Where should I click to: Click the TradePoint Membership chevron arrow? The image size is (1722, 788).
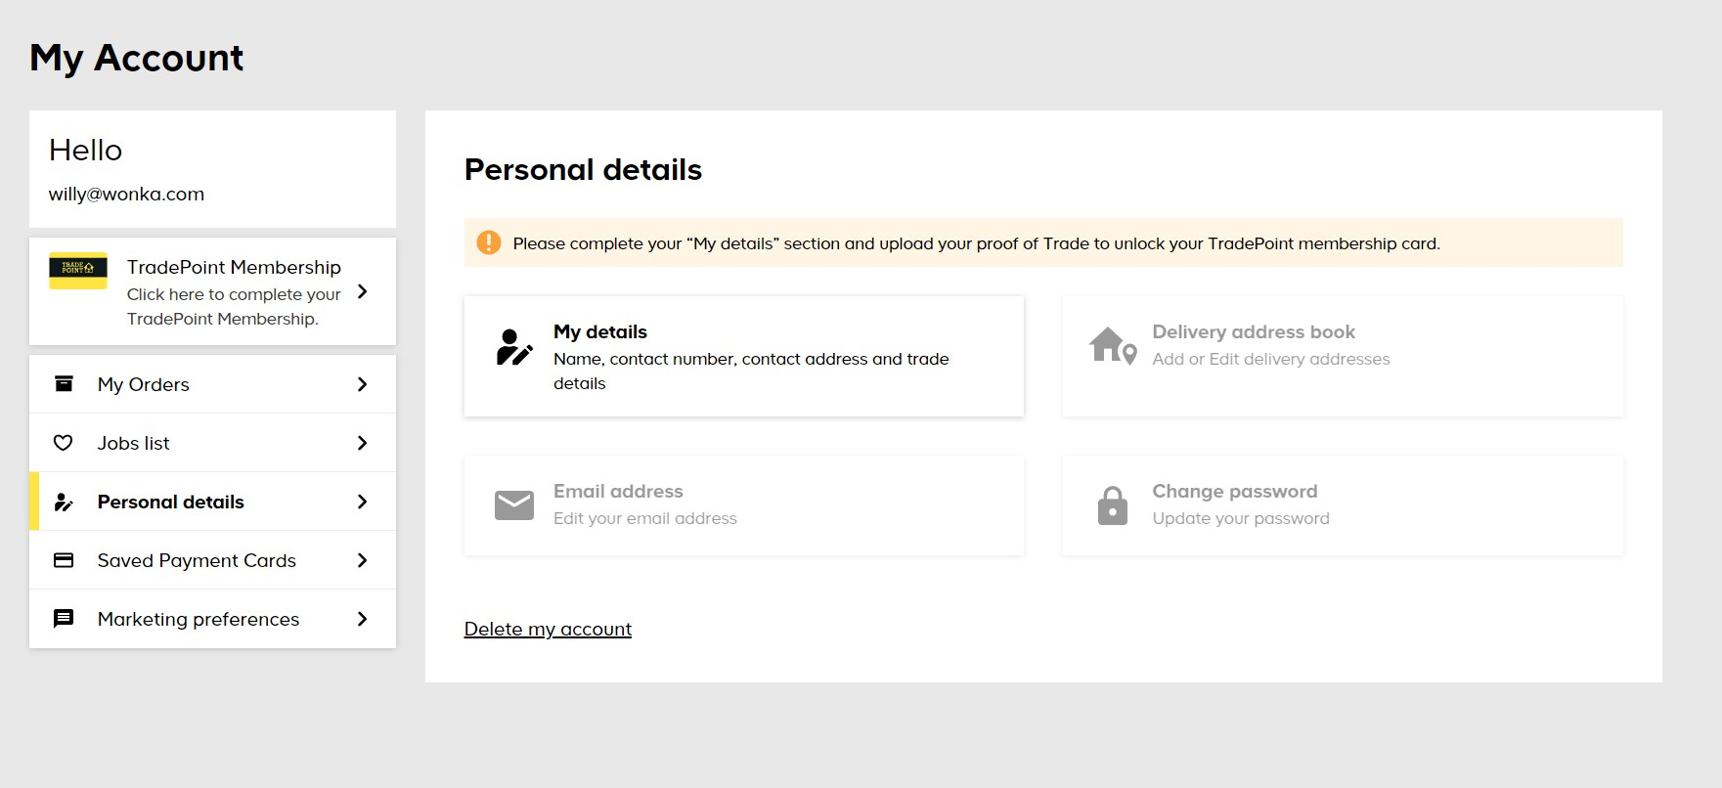click(362, 291)
